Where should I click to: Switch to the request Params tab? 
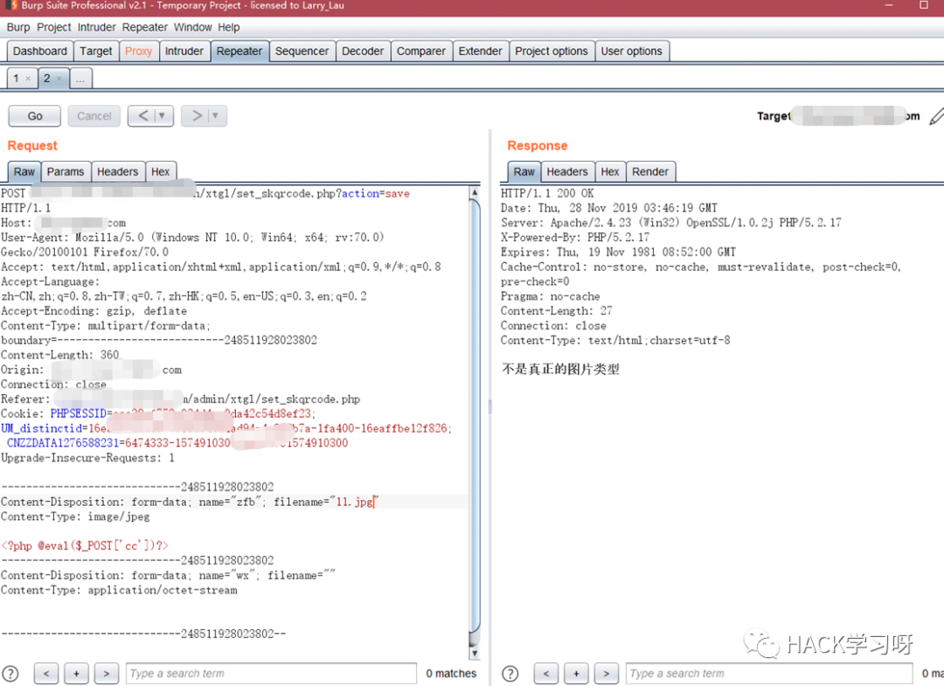click(66, 171)
